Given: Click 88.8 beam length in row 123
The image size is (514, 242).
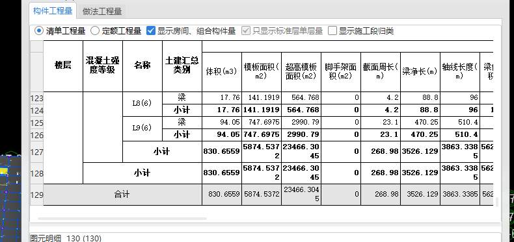Looking at the screenshot, I should (420, 98).
